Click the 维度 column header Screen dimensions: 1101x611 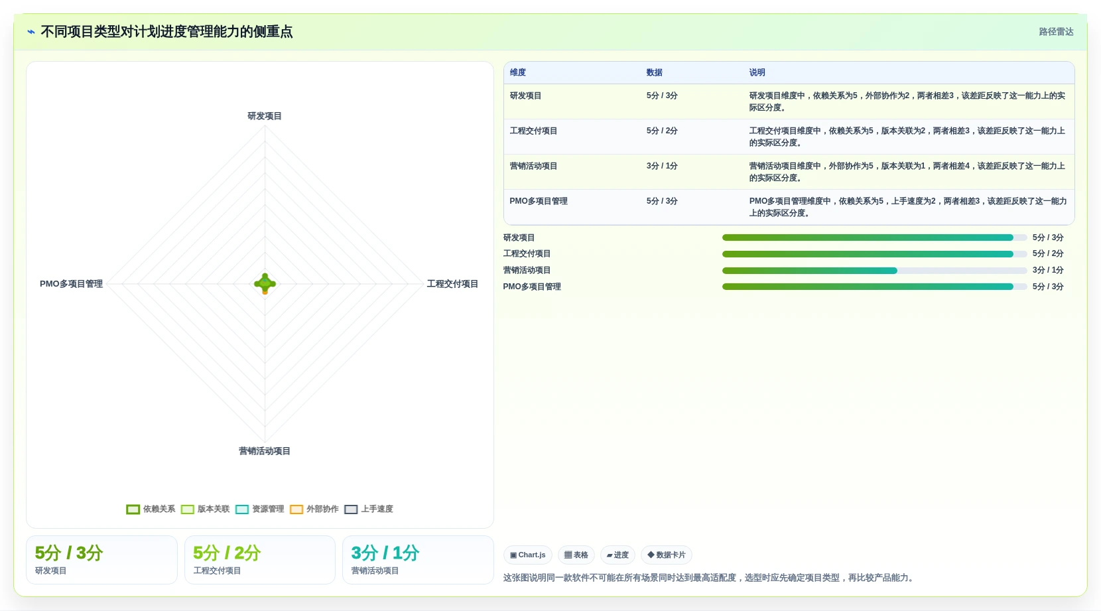(518, 72)
